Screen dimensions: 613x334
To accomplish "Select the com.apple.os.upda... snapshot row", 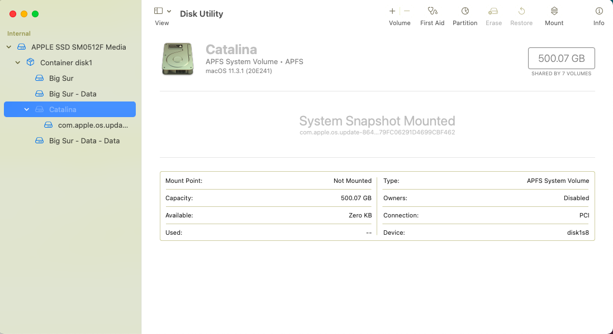I will point(70,125).
